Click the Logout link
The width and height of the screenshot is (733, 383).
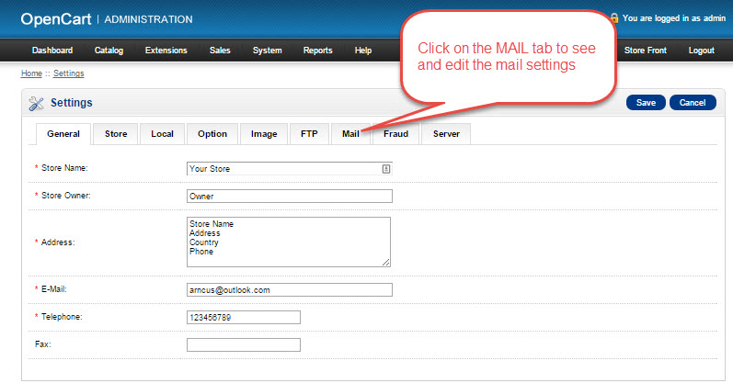coord(701,51)
